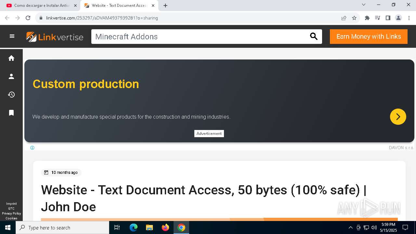This screenshot has width=416, height=234.
Task: Open the Chrome three-dot menu
Action: 409,18
